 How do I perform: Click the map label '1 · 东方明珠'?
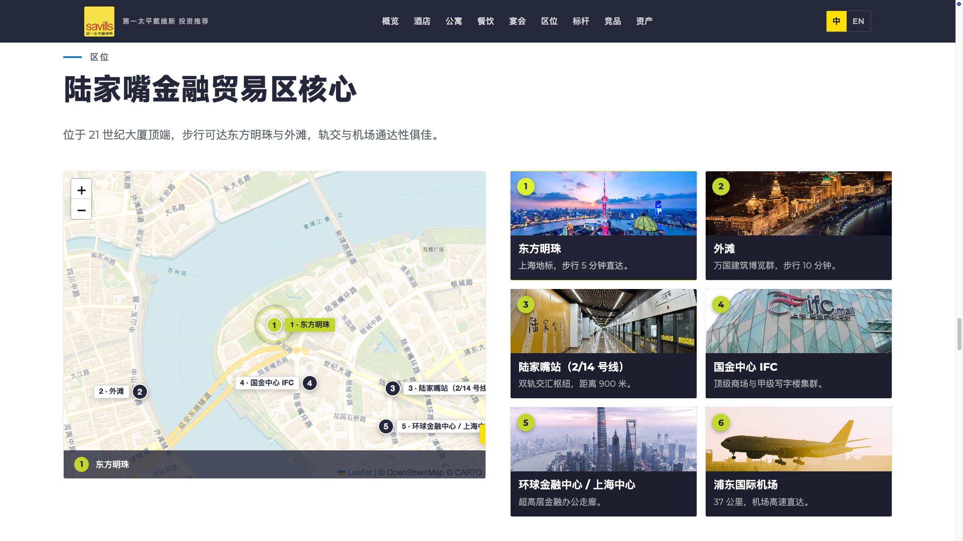pos(309,325)
